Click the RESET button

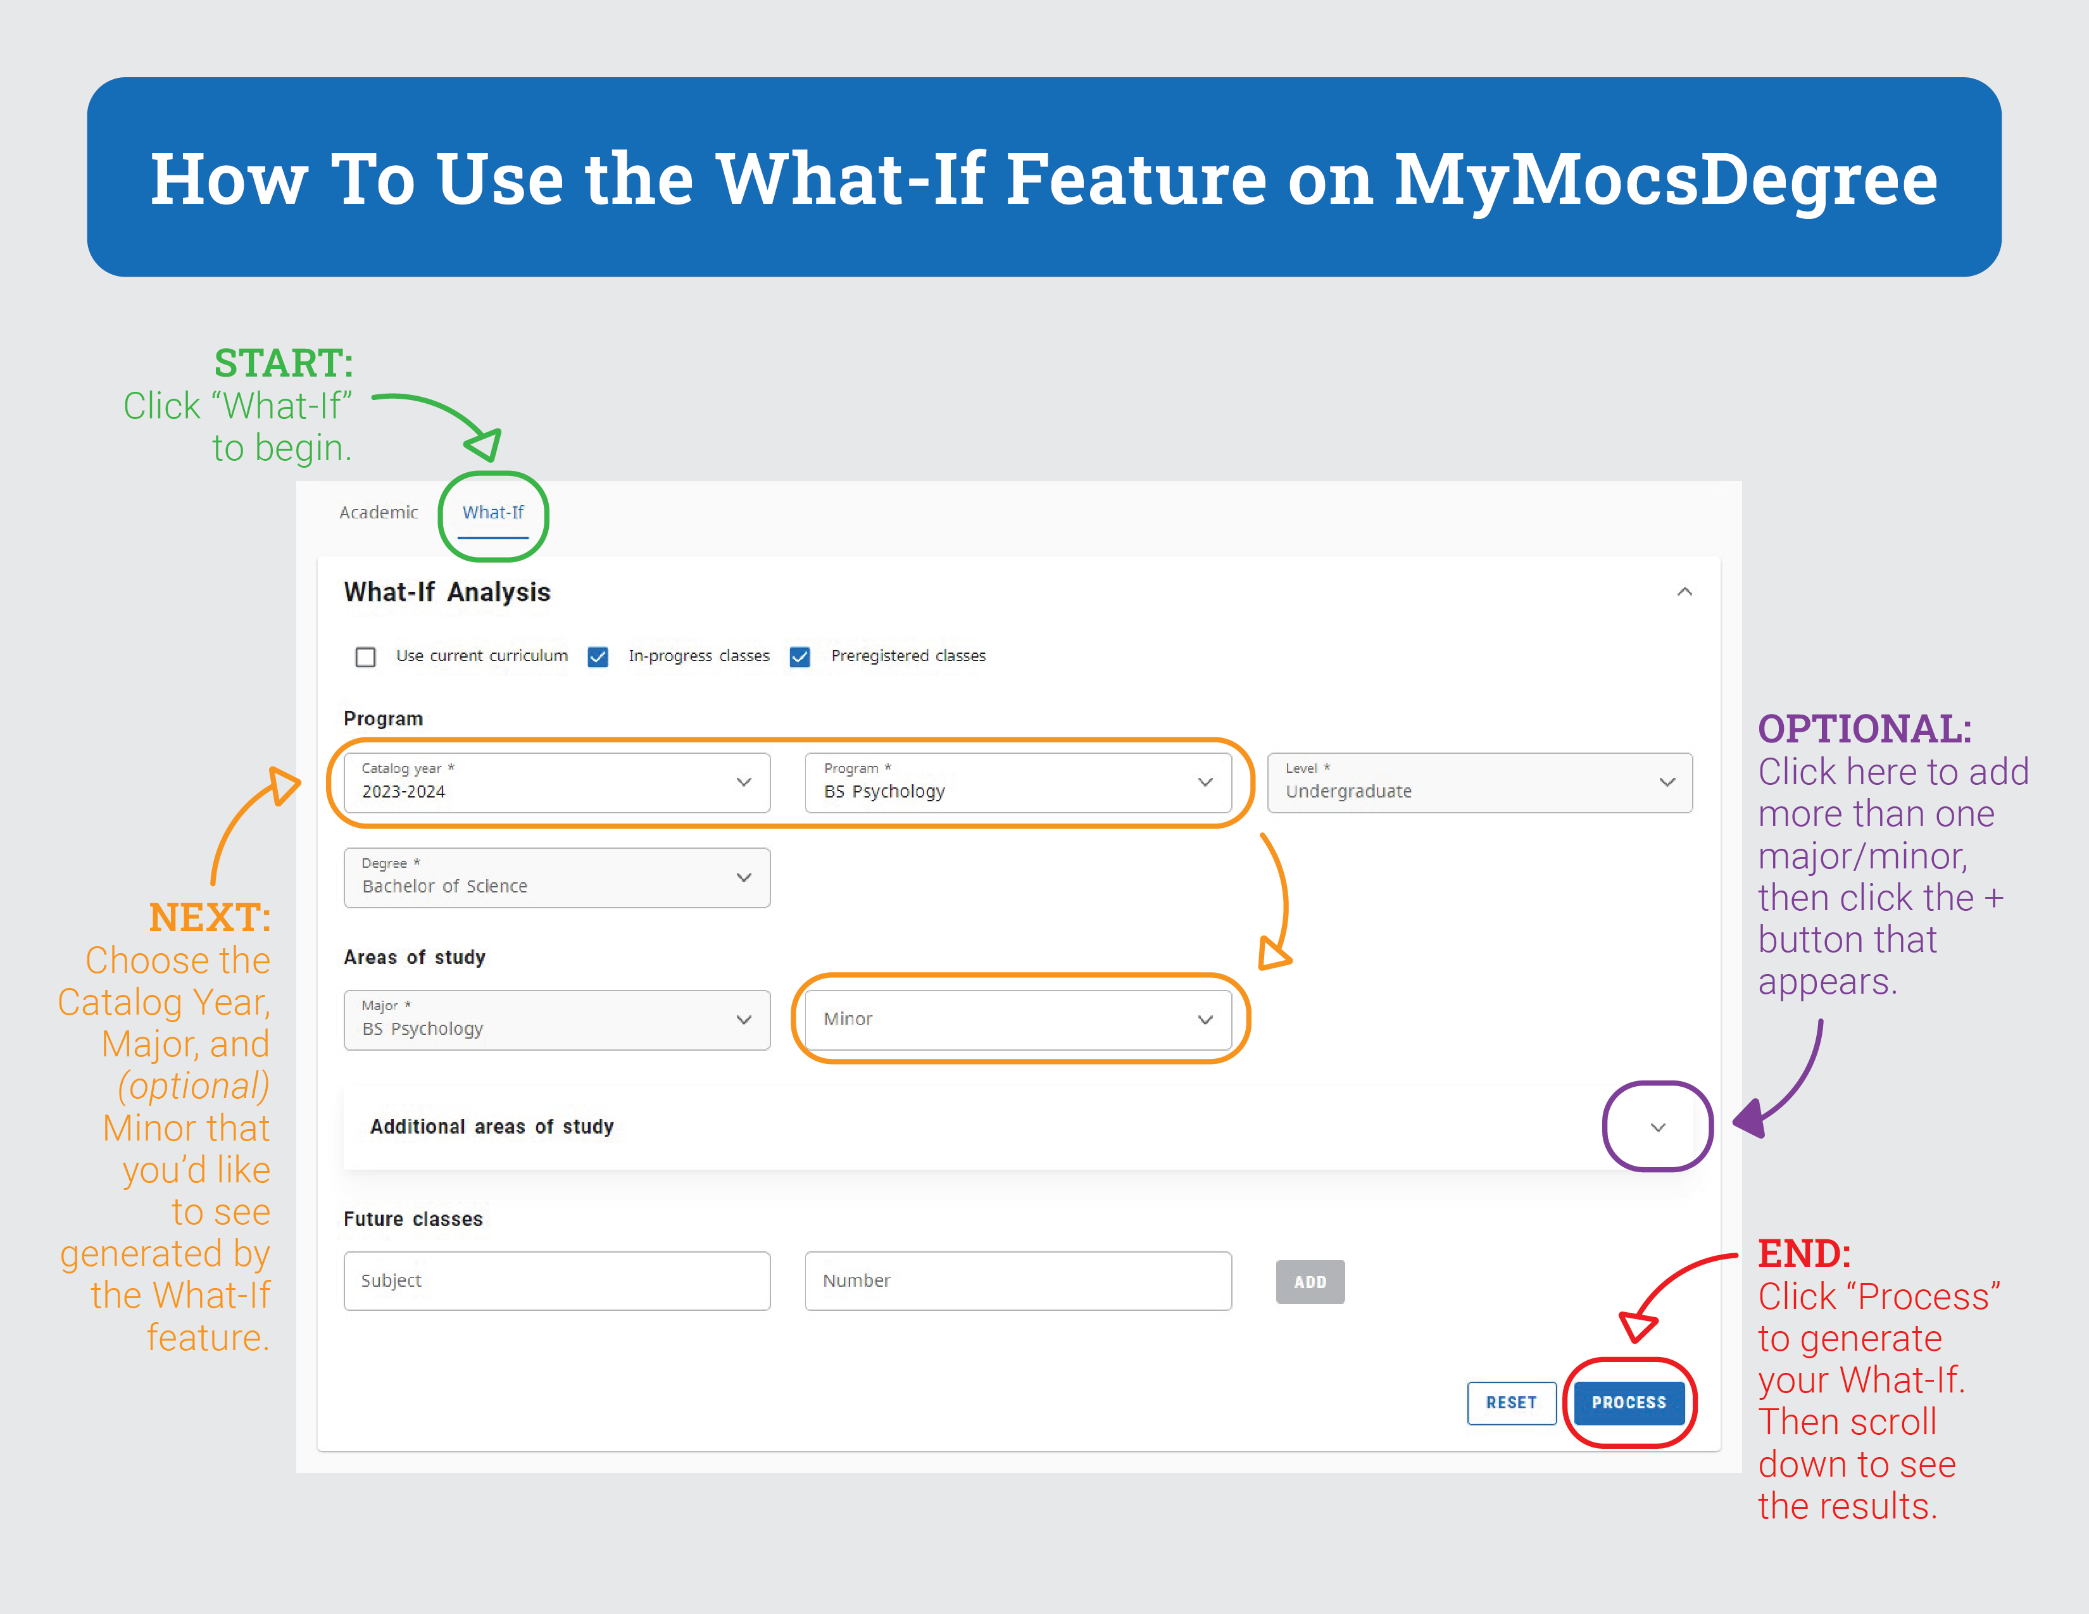(1511, 1403)
